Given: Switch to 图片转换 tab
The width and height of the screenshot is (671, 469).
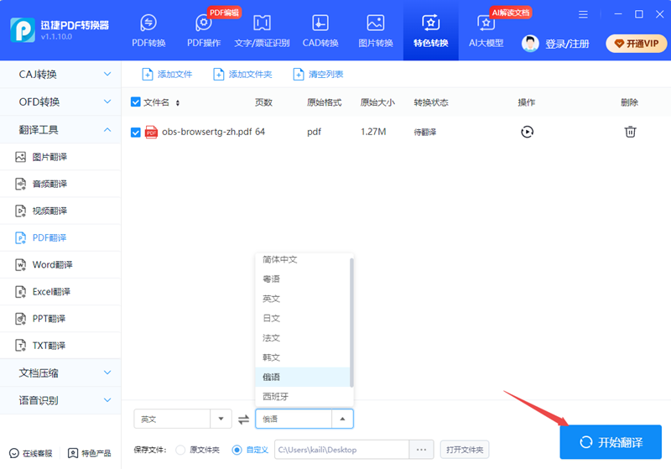Looking at the screenshot, I should point(375,31).
